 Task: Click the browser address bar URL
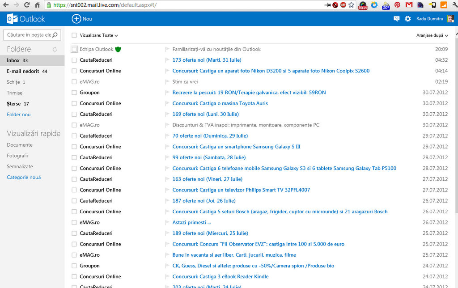[x=105, y=5]
